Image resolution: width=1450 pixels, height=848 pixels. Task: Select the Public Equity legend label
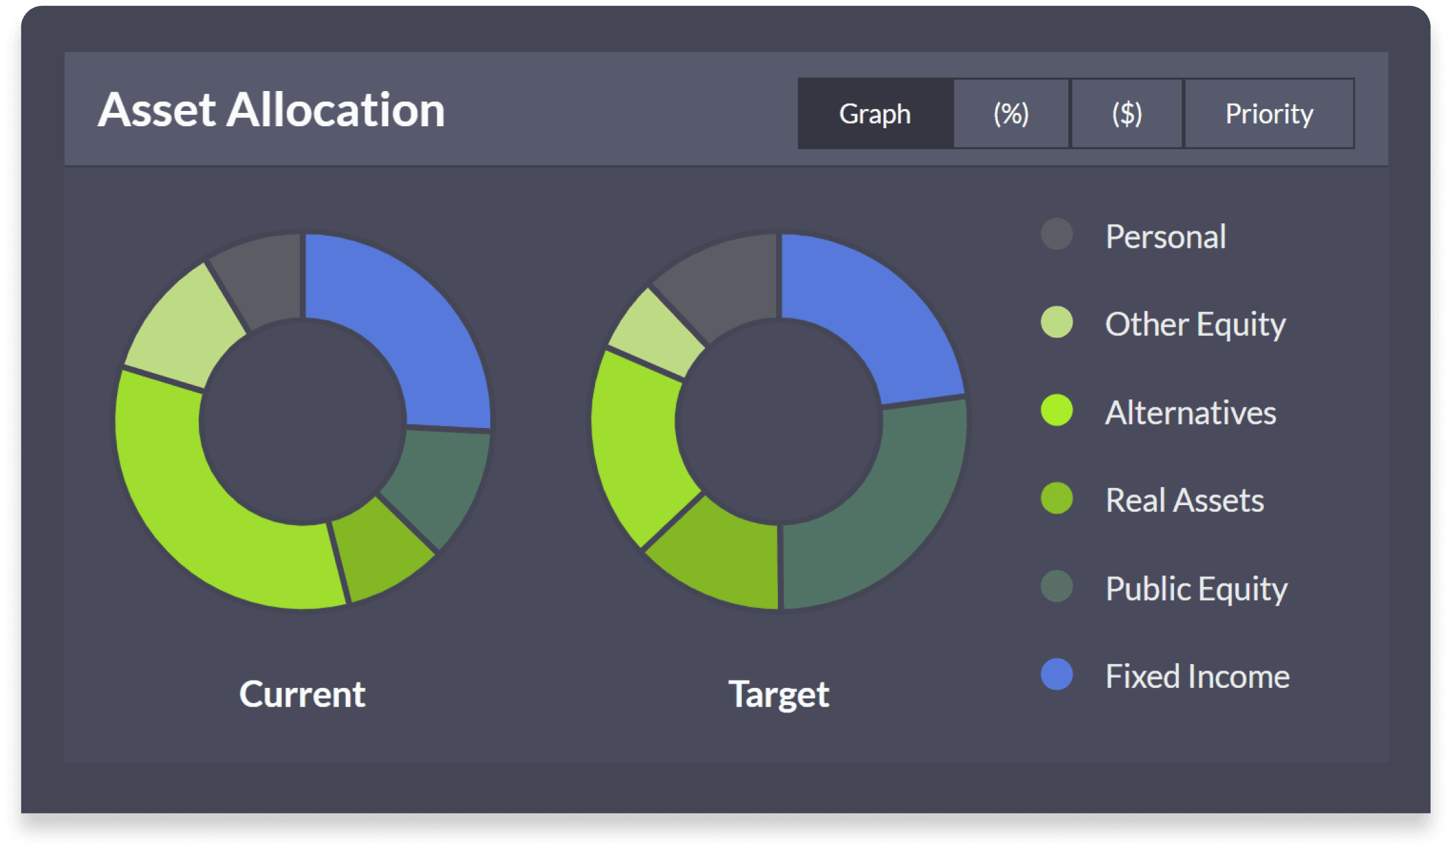1196,589
